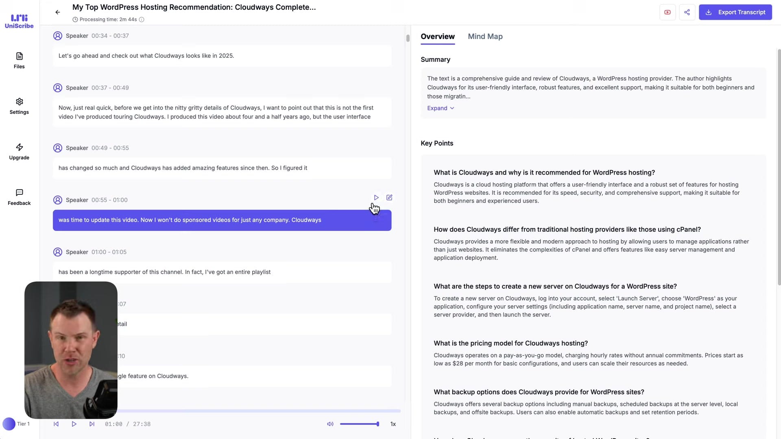Click the 00:37 - 00:49 timestamp
The height and width of the screenshot is (439, 781).
(x=110, y=88)
